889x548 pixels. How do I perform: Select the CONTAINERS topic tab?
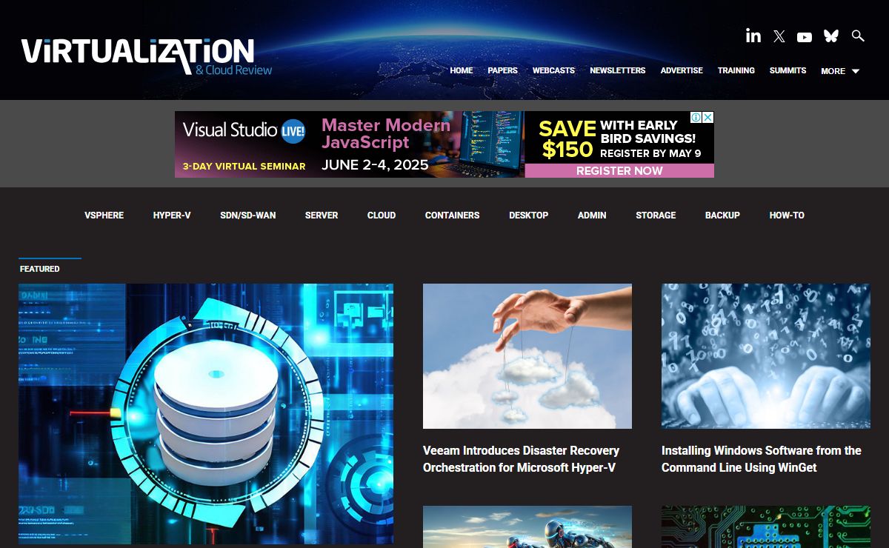(x=453, y=215)
